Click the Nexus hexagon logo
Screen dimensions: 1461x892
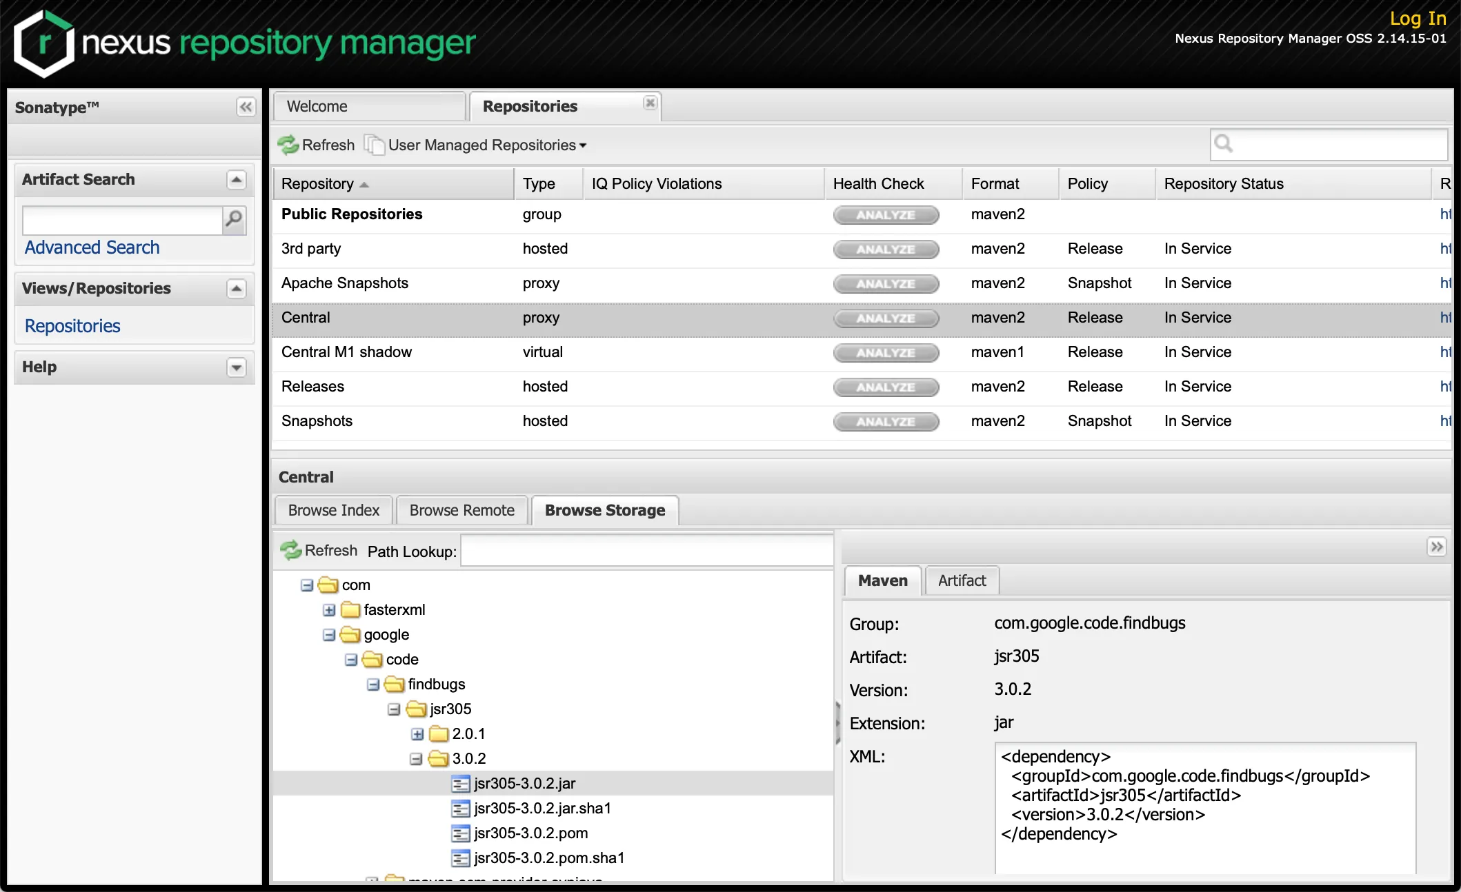[44, 43]
